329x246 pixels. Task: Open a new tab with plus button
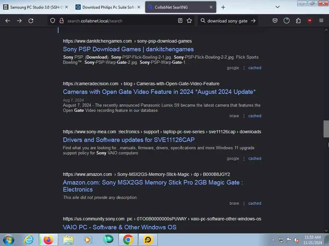223,7
